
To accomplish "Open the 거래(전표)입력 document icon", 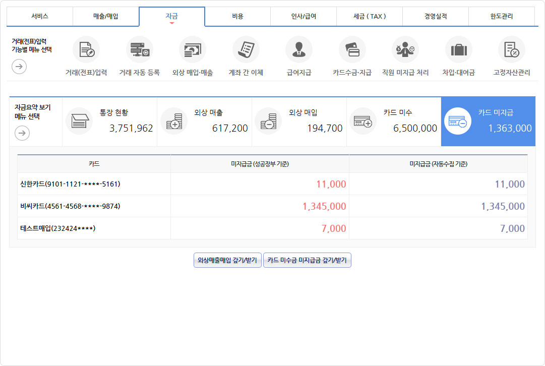I will point(86,49).
